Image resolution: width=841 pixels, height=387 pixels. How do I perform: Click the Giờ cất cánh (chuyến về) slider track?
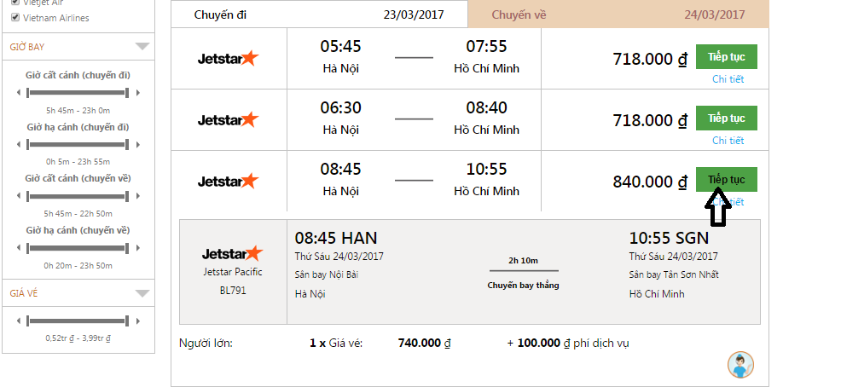(78, 197)
